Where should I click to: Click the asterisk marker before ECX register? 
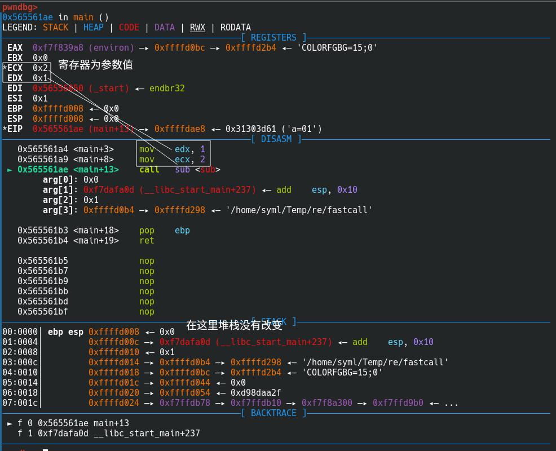click(5, 68)
